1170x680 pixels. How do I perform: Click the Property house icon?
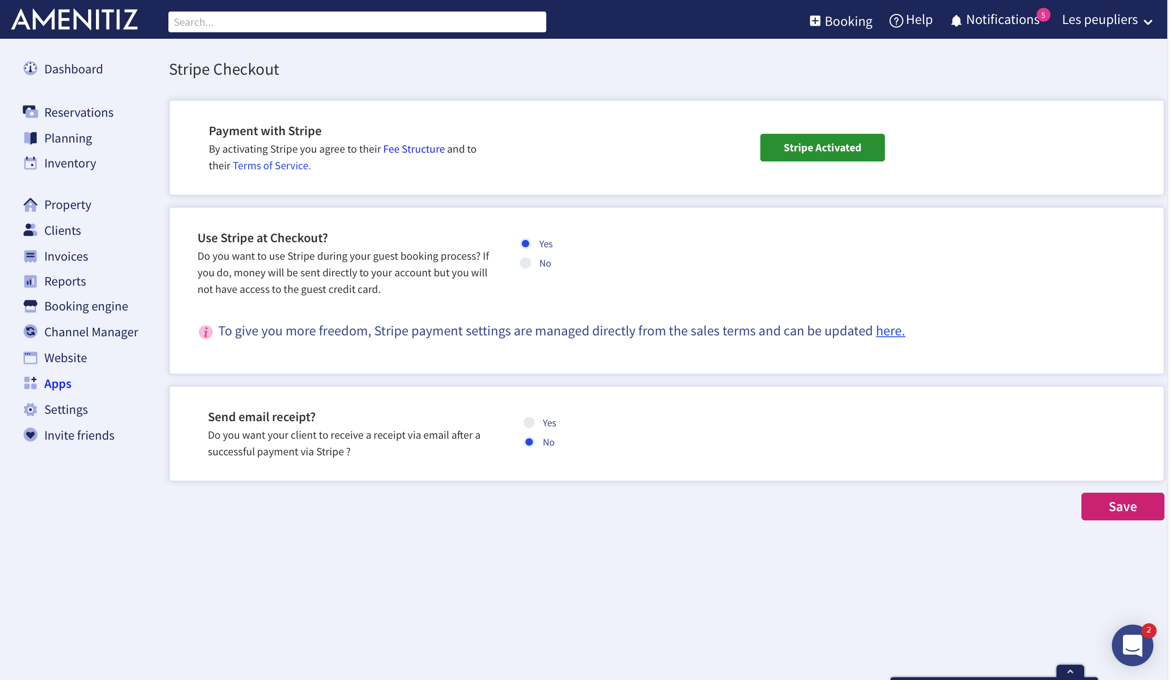click(30, 205)
